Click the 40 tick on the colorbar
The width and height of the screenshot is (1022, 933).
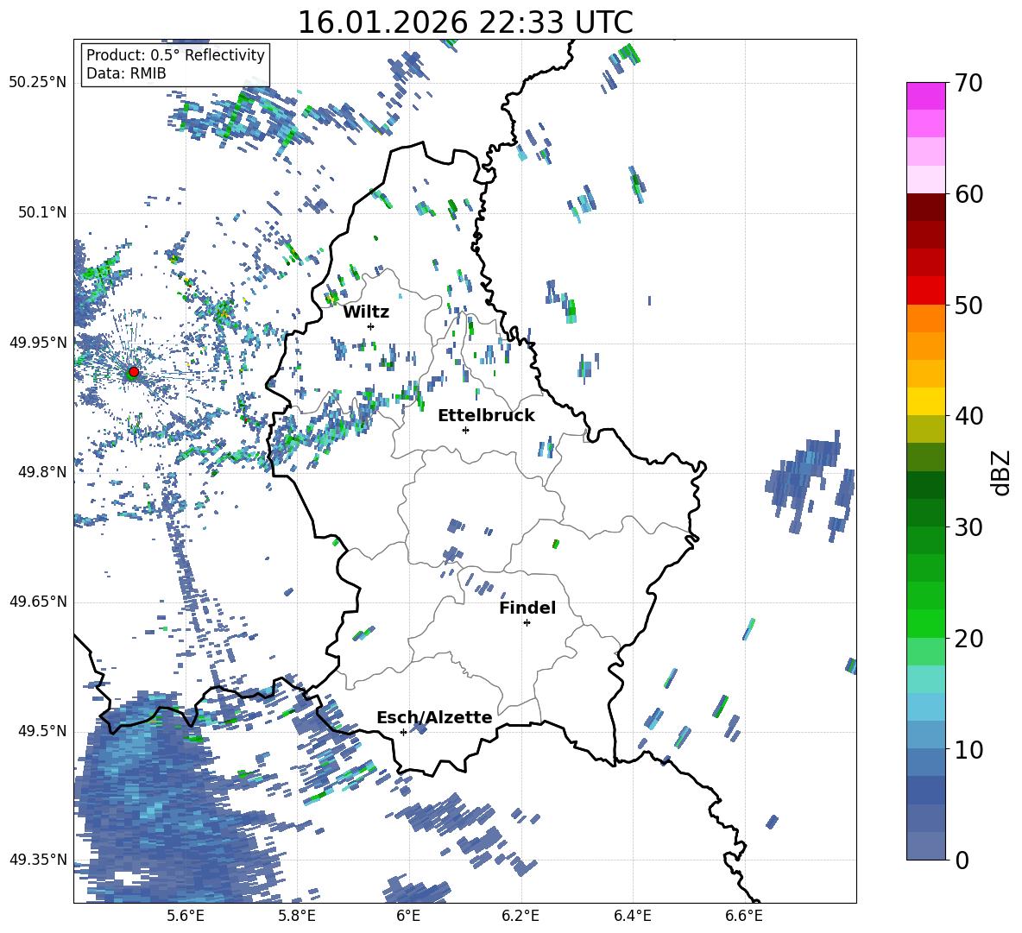[968, 416]
